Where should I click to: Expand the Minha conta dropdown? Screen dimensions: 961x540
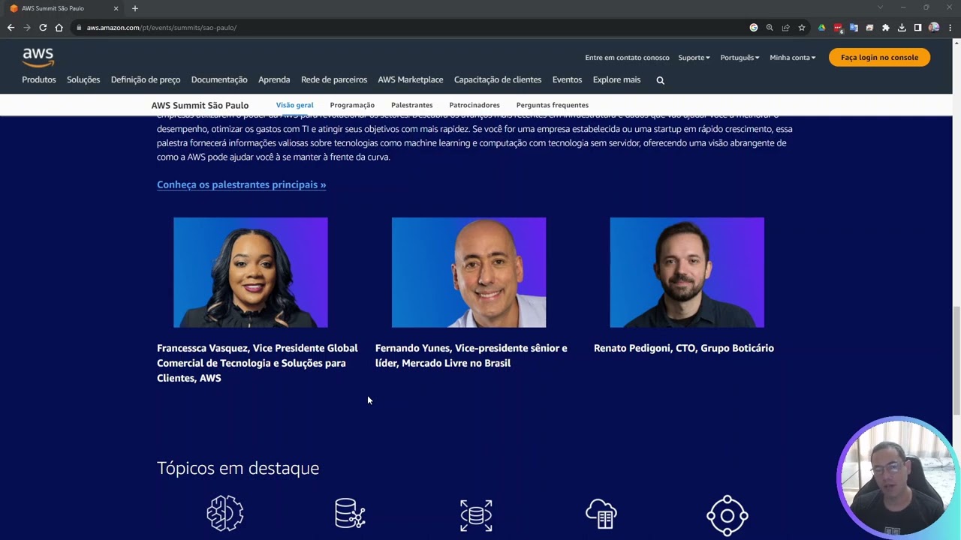[792, 58]
